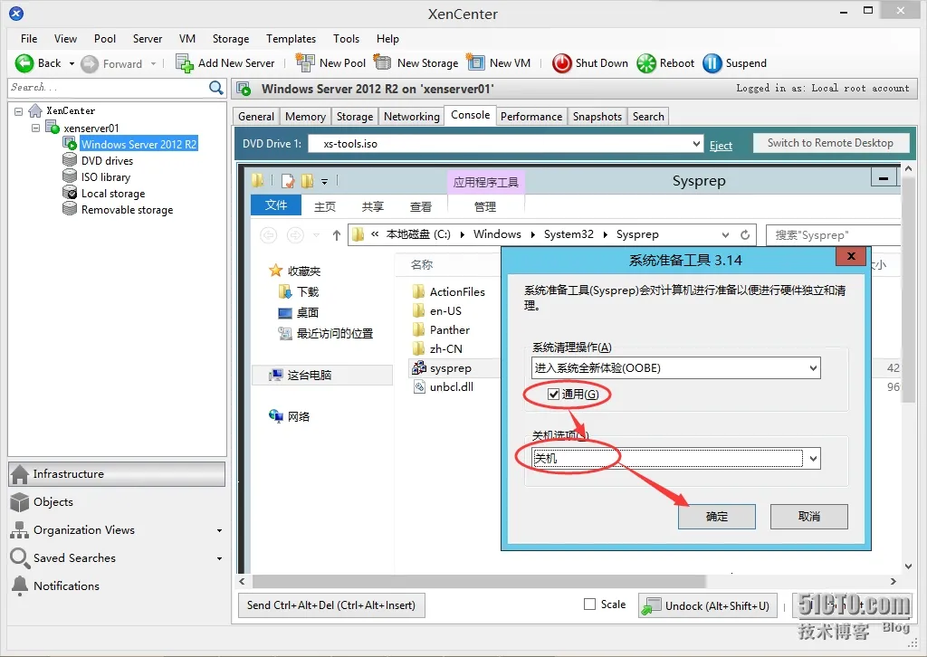Open the Tools menu
The width and height of the screenshot is (927, 657).
[x=346, y=38]
